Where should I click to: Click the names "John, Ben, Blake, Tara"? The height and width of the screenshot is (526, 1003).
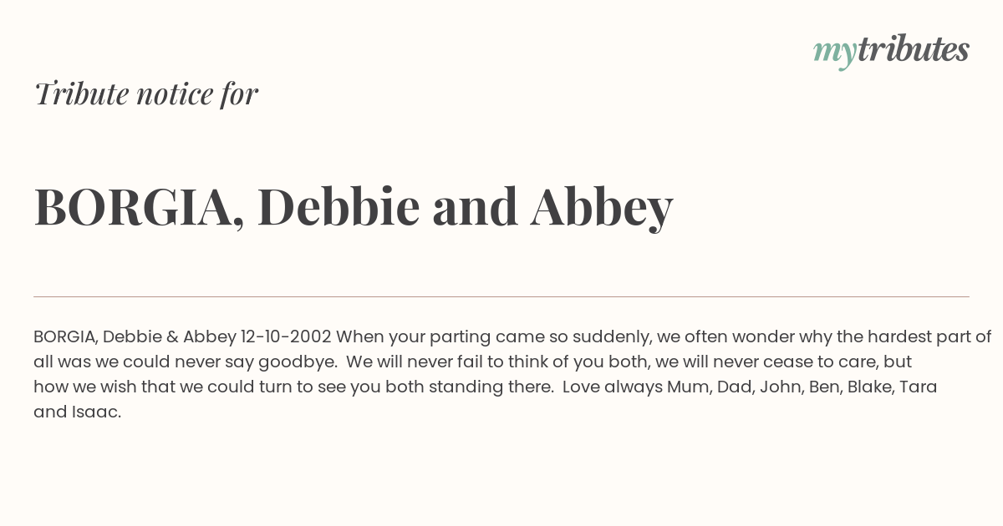pyautogui.click(x=848, y=387)
